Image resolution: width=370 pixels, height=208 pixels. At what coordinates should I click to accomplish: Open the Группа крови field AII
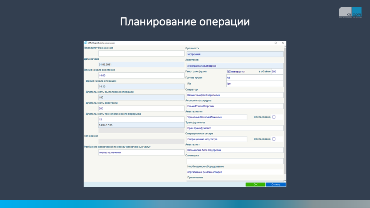pyautogui.click(x=255, y=77)
